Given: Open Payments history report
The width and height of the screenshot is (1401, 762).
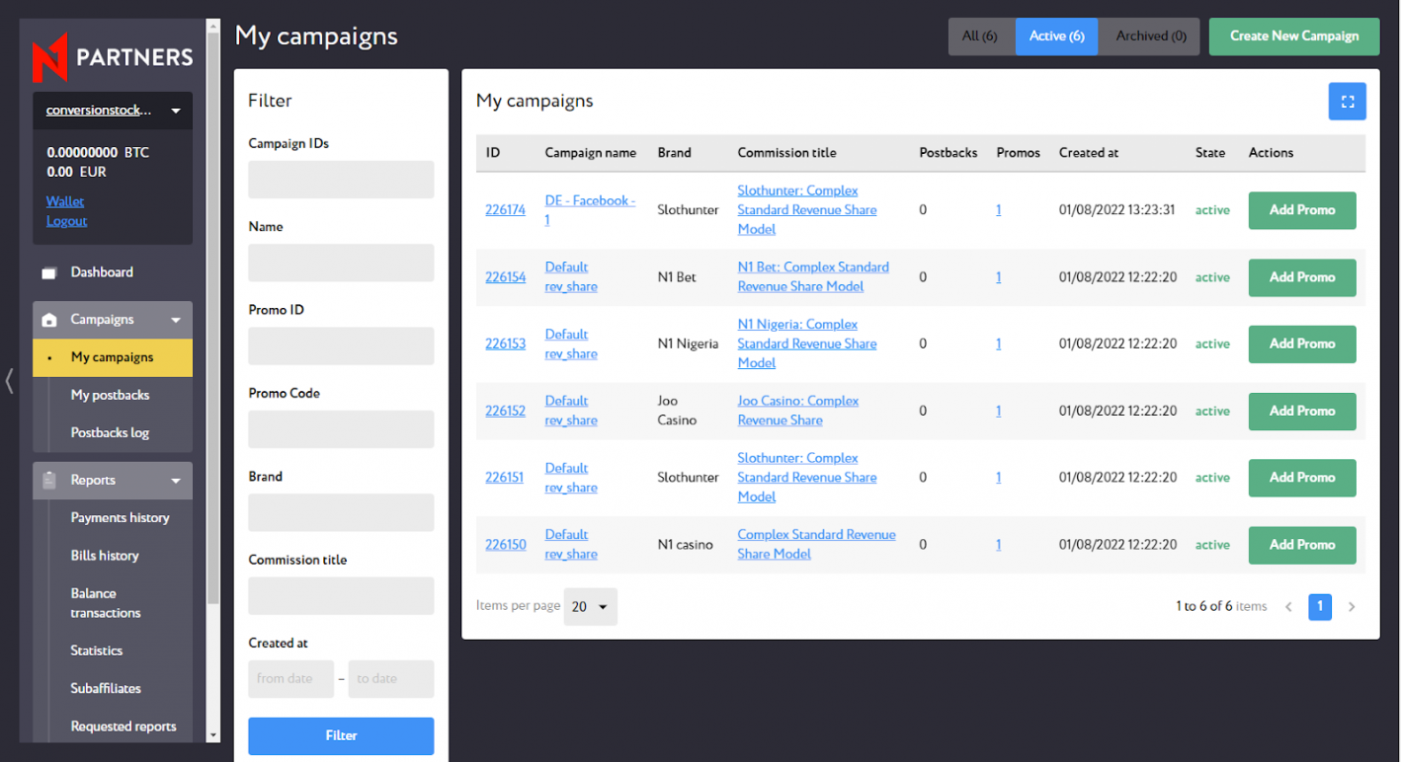Looking at the screenshot, I should tap(120, 517).
